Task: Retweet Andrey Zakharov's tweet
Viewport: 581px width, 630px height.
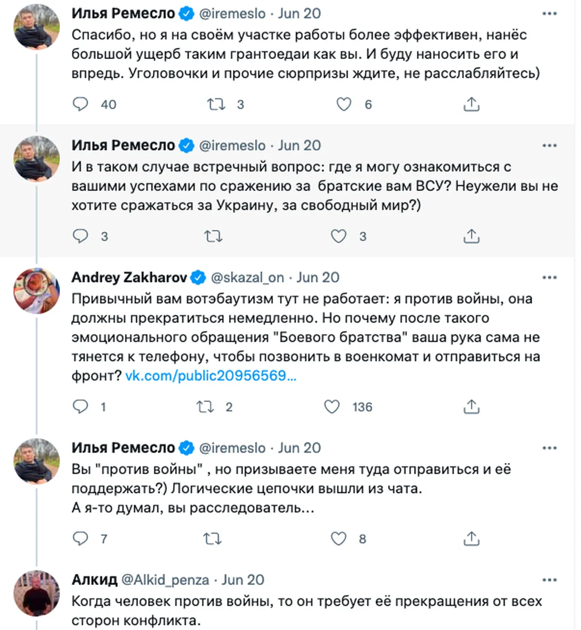Action: click(205, 407)
